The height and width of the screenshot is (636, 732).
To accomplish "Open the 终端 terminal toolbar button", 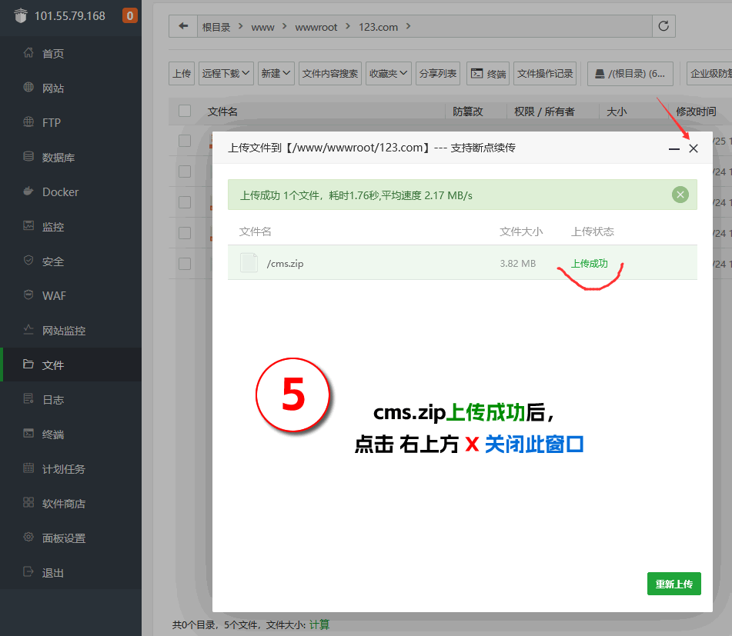I will click(489, 74).
